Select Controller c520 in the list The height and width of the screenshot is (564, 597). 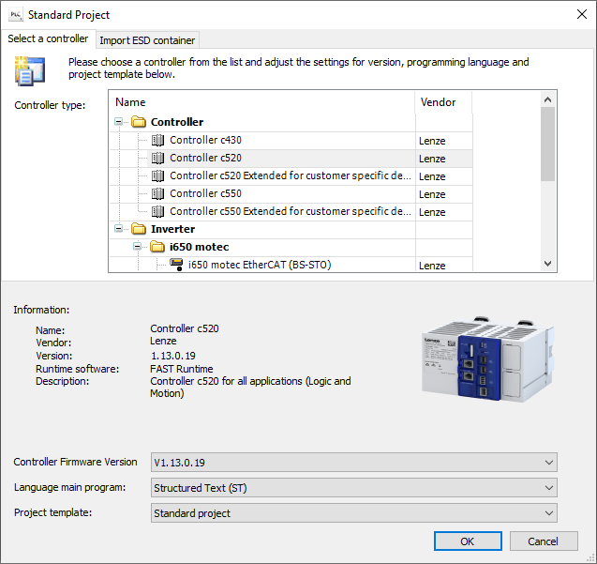click(x=205, y=158)
